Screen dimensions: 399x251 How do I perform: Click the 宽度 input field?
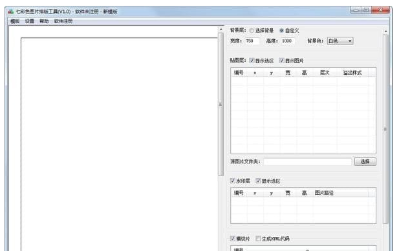coord(252,41)
